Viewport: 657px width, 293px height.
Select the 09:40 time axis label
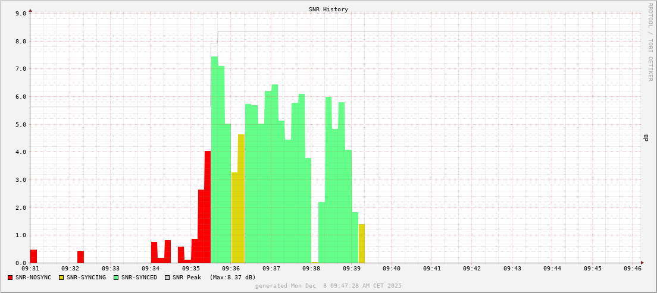(392, 269)
